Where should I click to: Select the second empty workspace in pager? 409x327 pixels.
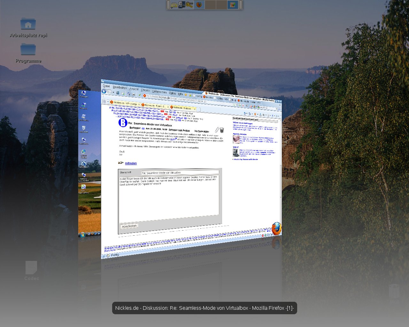pyautogui.click(x=210, y=5)
